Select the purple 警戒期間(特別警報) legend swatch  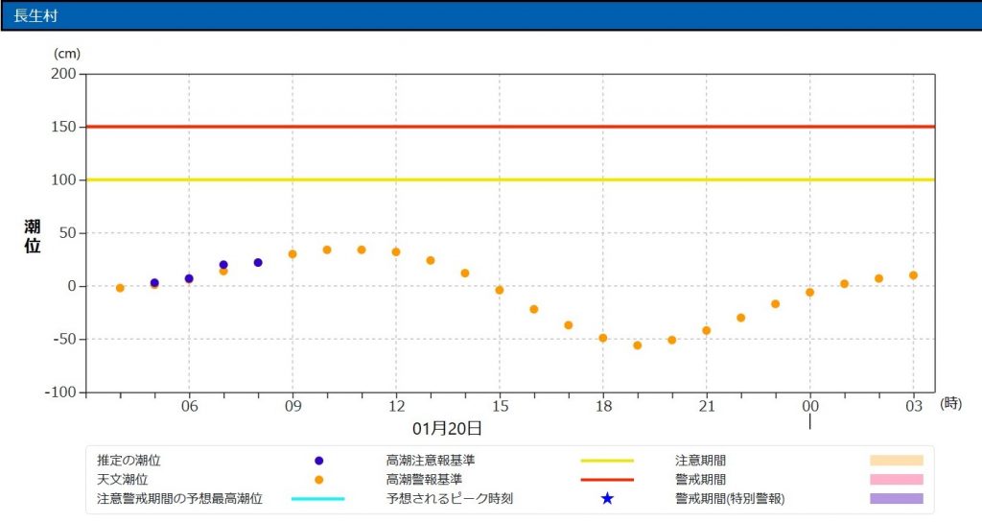(897, 499)
